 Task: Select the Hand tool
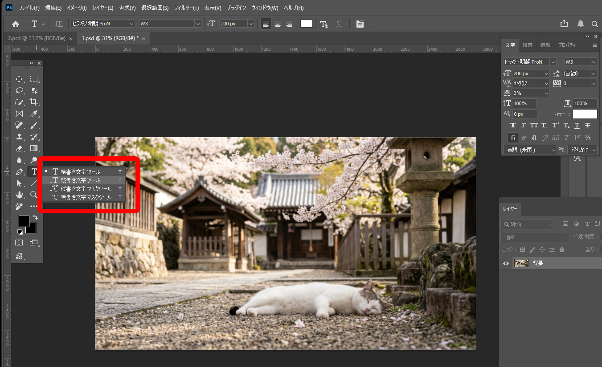click(x=19, y=195)
